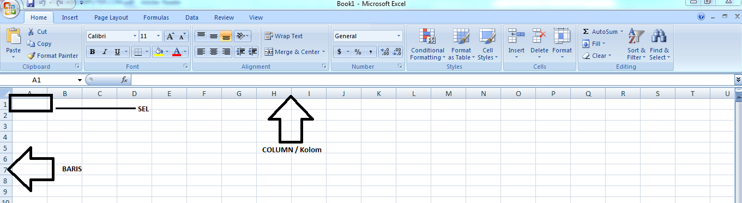Toggle Underline formatting
The height and width of the screenshot is (203, 742).
coord(117,52)
